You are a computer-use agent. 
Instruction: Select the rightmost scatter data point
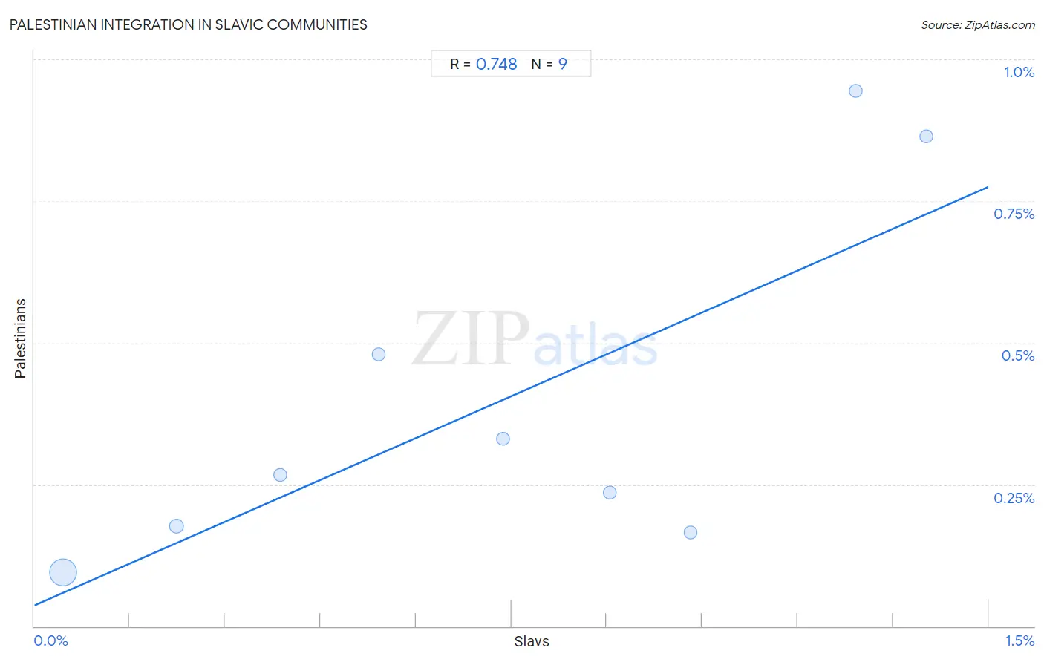tap(926, 136)
